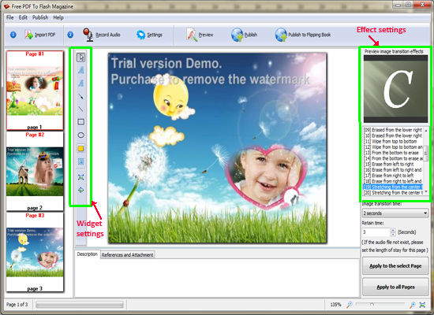Switch to the Description tab
Image resolution: width=434 pixels, height=315 pixels.
87,254
